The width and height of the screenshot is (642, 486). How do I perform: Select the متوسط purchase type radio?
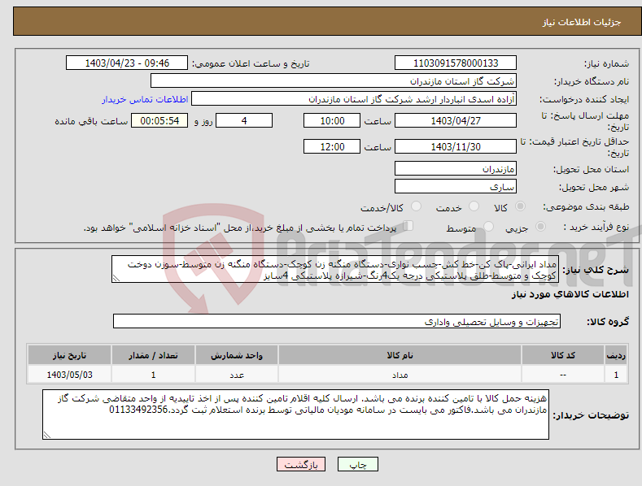[488, 227]
